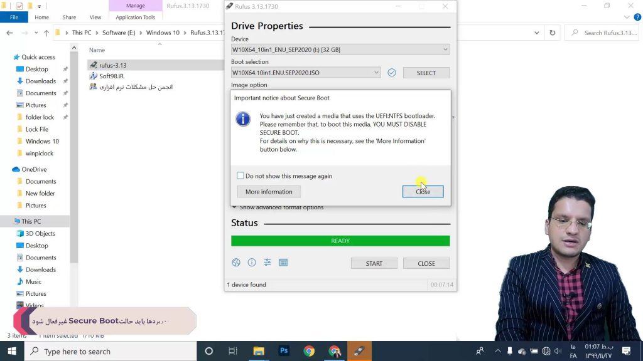Open recent locations dropdown in Explorer
Screen dimensions: 643x361
36,33
